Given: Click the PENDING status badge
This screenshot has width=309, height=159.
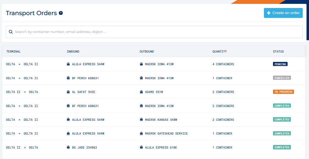Looking at the screenshot, I should (x=280, y=64).
